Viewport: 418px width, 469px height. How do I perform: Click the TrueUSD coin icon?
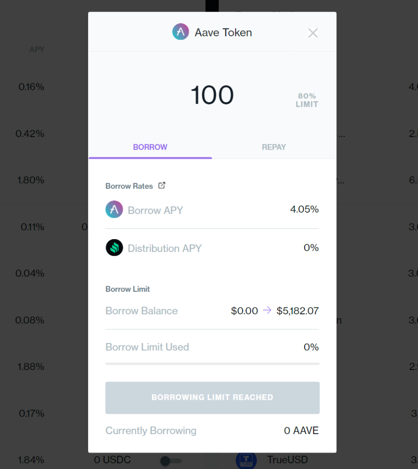pos(246,460)
